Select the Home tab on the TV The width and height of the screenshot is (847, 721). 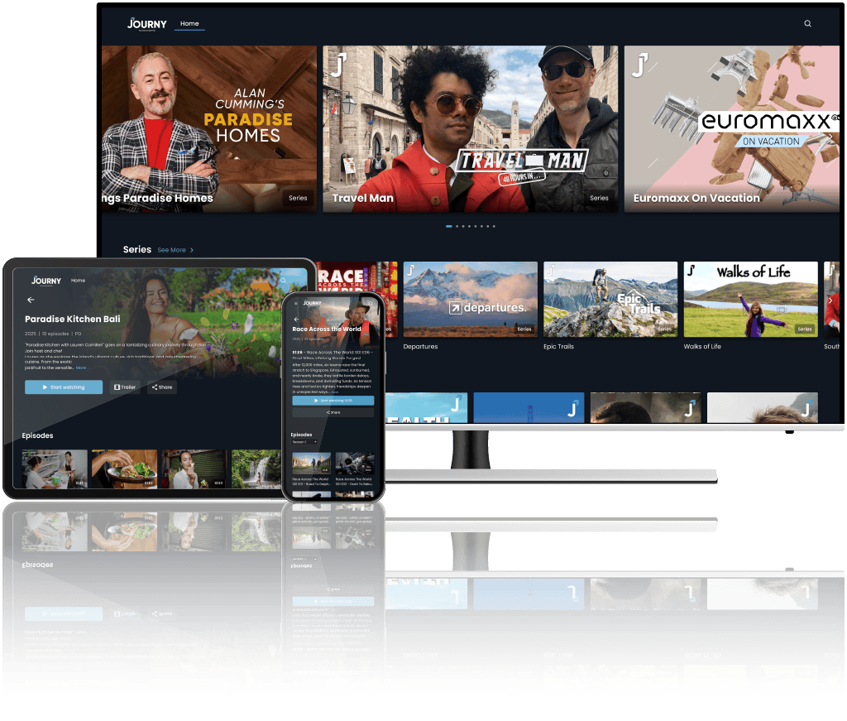189,24
